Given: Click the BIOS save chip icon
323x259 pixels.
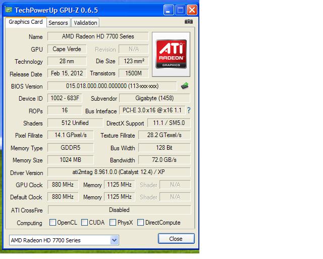Looking at the screenshot, I should [x=185, y=85].
